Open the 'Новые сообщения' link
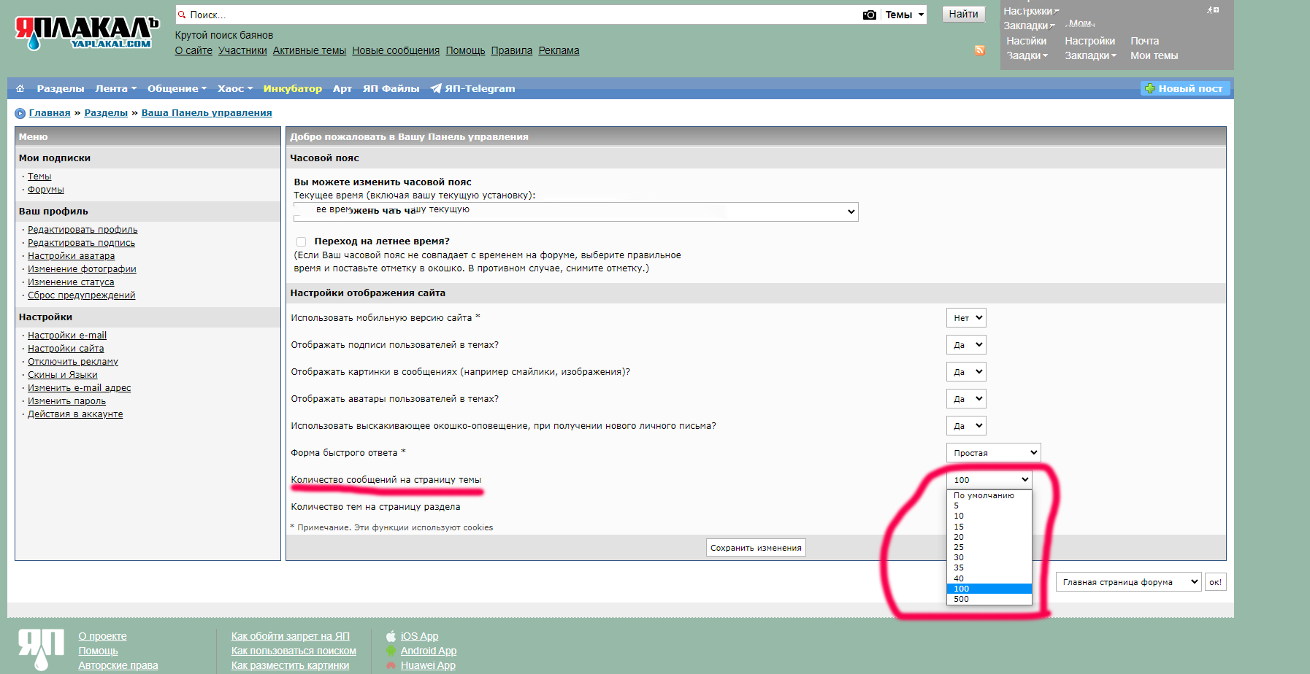 pos(396,50)
